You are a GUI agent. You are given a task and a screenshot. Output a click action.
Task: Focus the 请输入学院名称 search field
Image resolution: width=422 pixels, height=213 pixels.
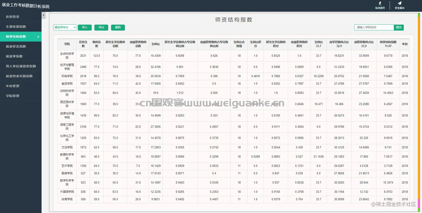point(374,27)
